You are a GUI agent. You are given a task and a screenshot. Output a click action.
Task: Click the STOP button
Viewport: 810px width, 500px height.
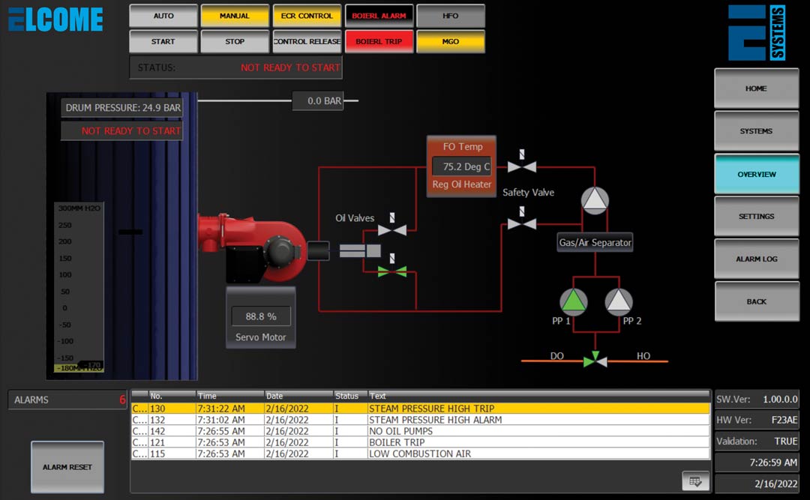[x=235, y=41]
